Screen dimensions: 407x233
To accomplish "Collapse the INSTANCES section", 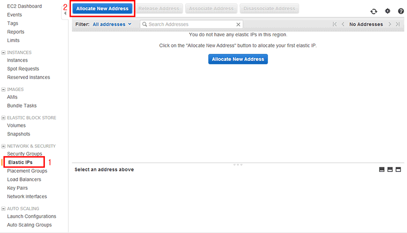I will click(x=4, y=53).
